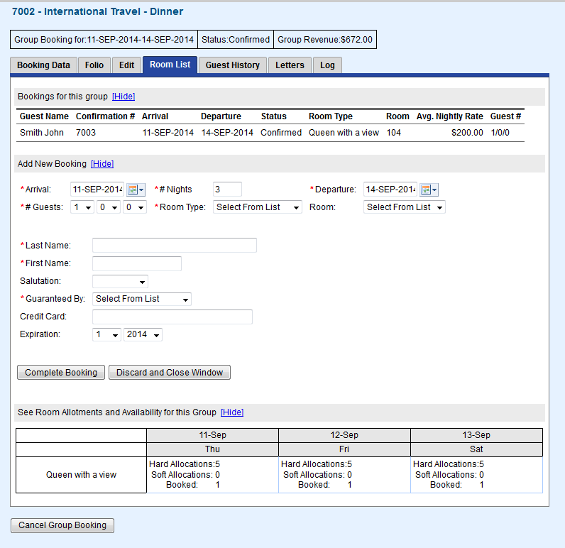Hide the Room Allotments and Availability section
The width and height of the screenshot is (565, 548).
pyautogui.click(x=232, y=412)
